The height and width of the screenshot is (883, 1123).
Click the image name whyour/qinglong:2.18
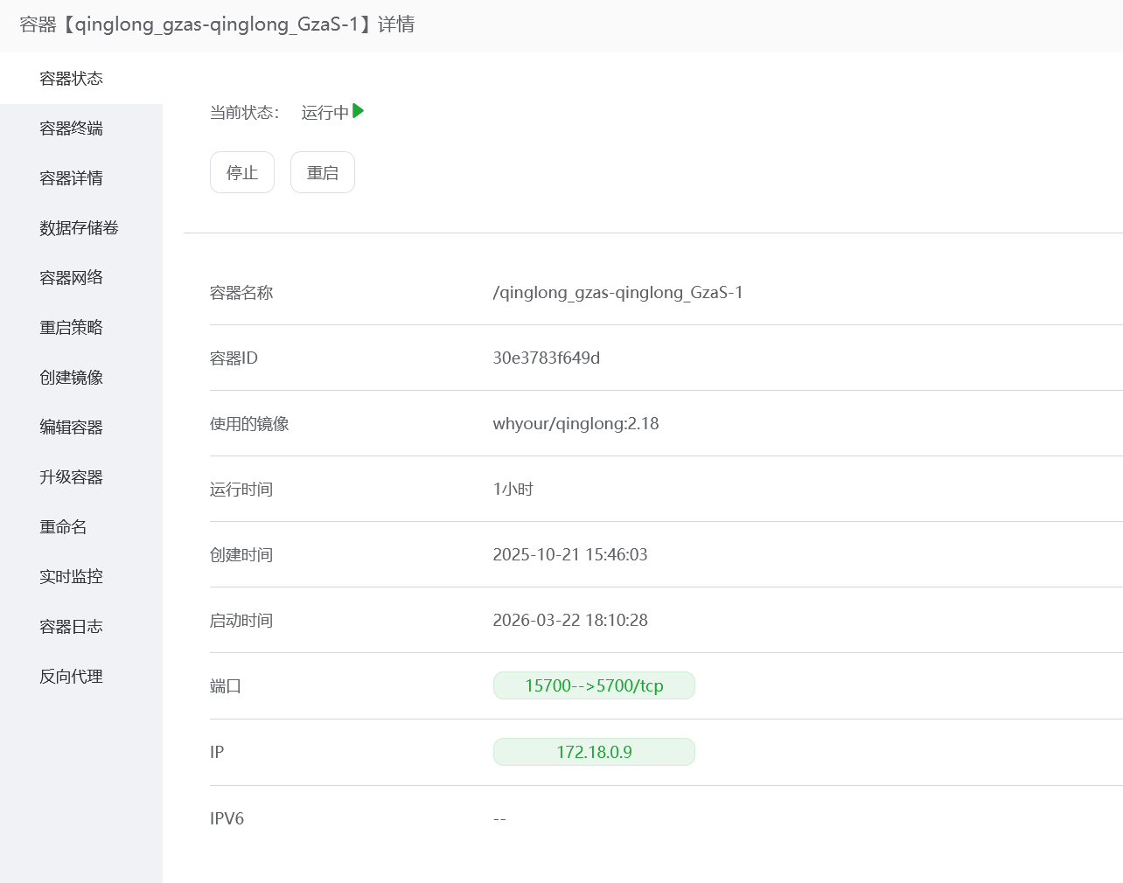575,424
